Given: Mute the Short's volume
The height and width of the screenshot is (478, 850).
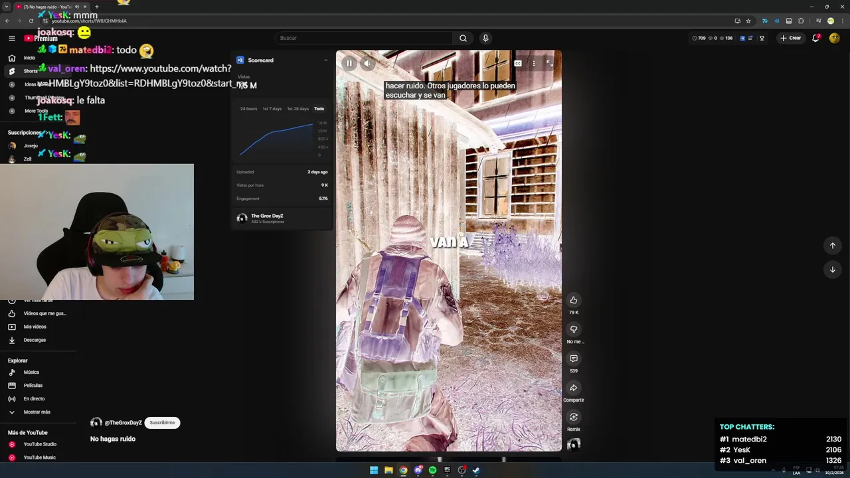Looking at the screenshot, I should (x=367, y=63).
